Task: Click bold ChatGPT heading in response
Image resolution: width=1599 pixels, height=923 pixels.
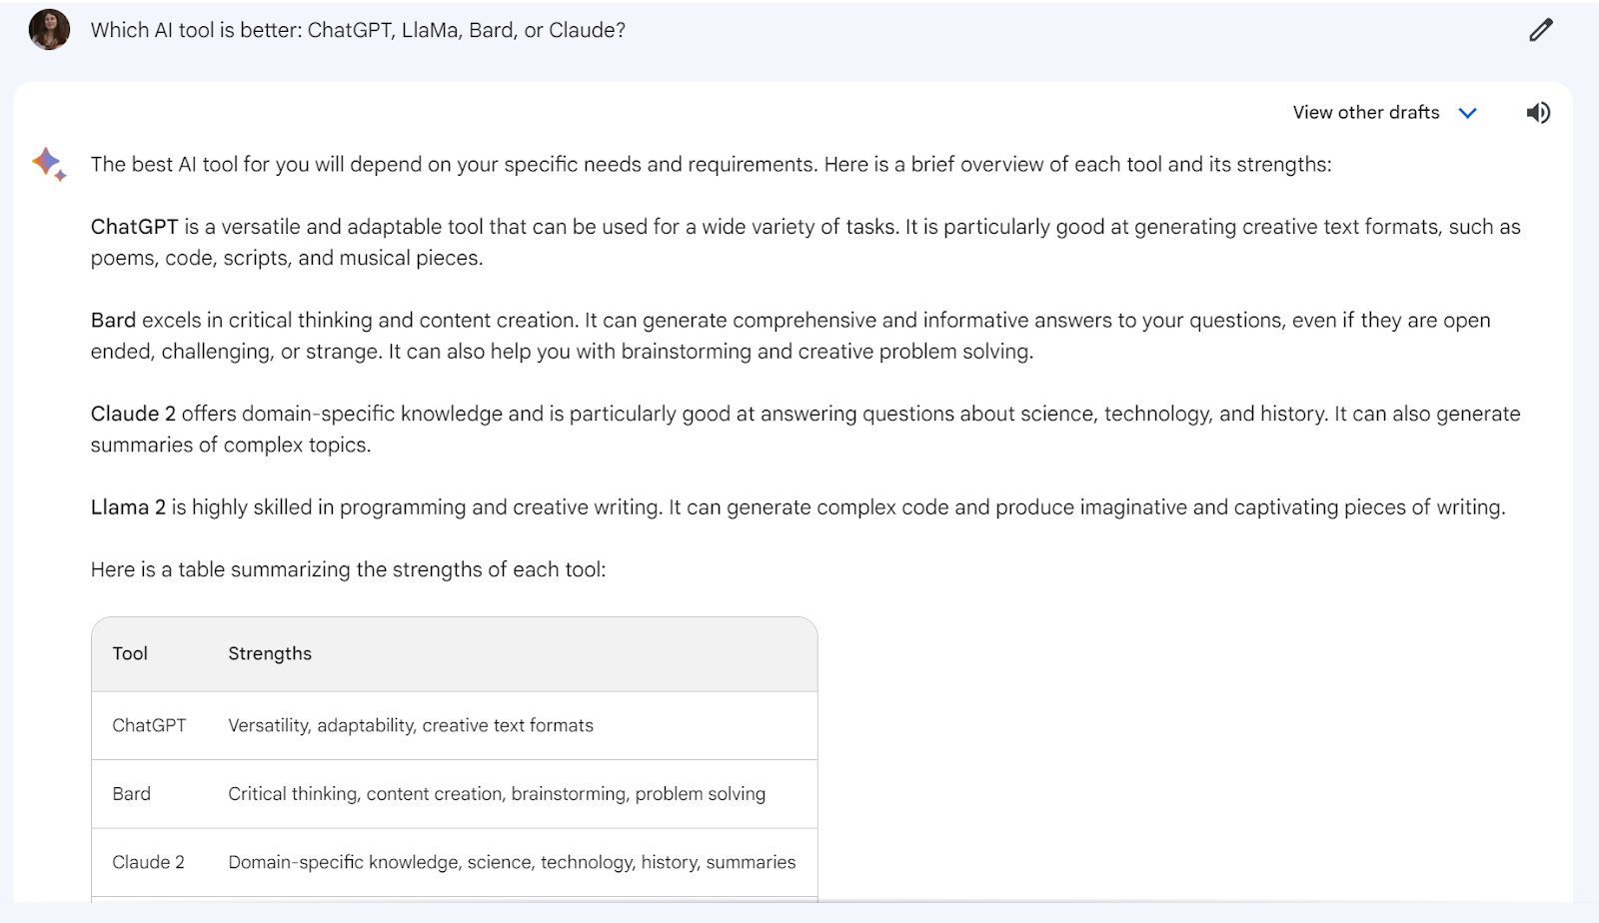Action: (134, 227)
